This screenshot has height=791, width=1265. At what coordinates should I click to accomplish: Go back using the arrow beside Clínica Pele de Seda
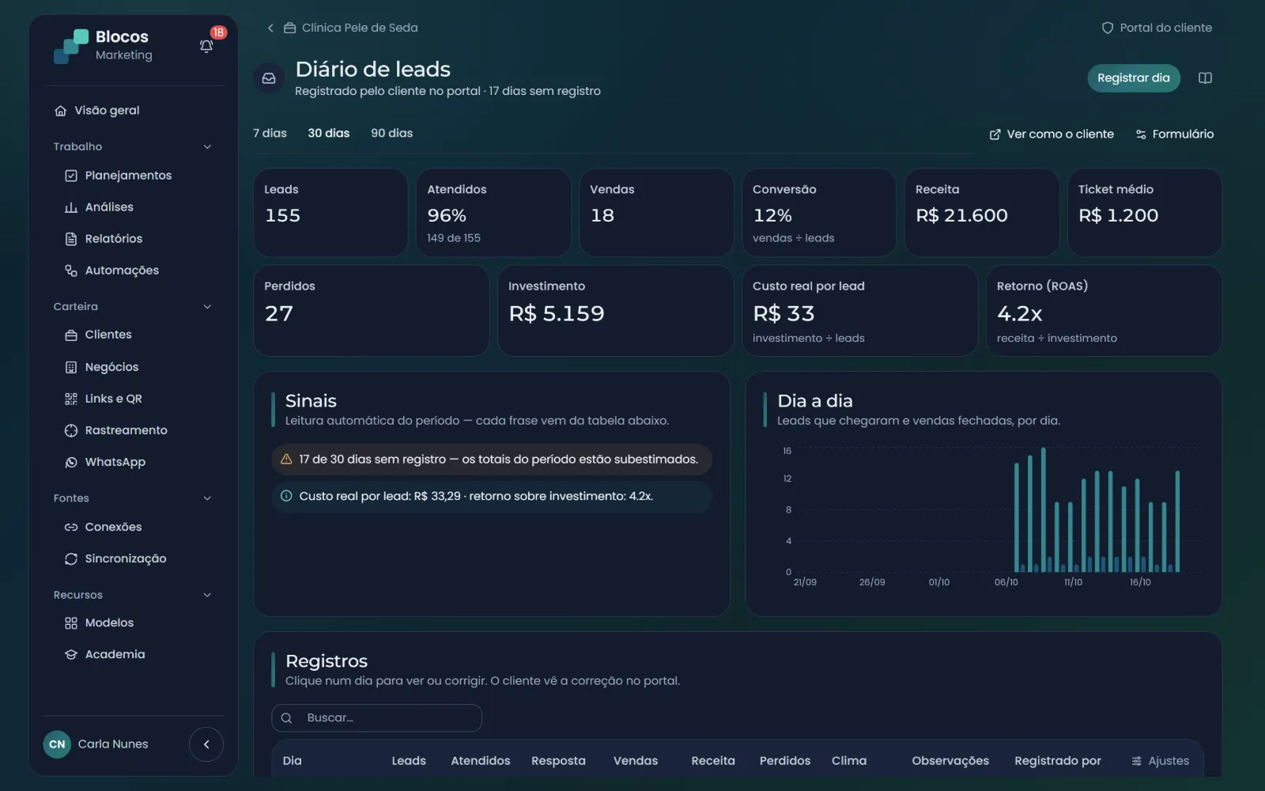pyautogui.click(x=270, y=28)
